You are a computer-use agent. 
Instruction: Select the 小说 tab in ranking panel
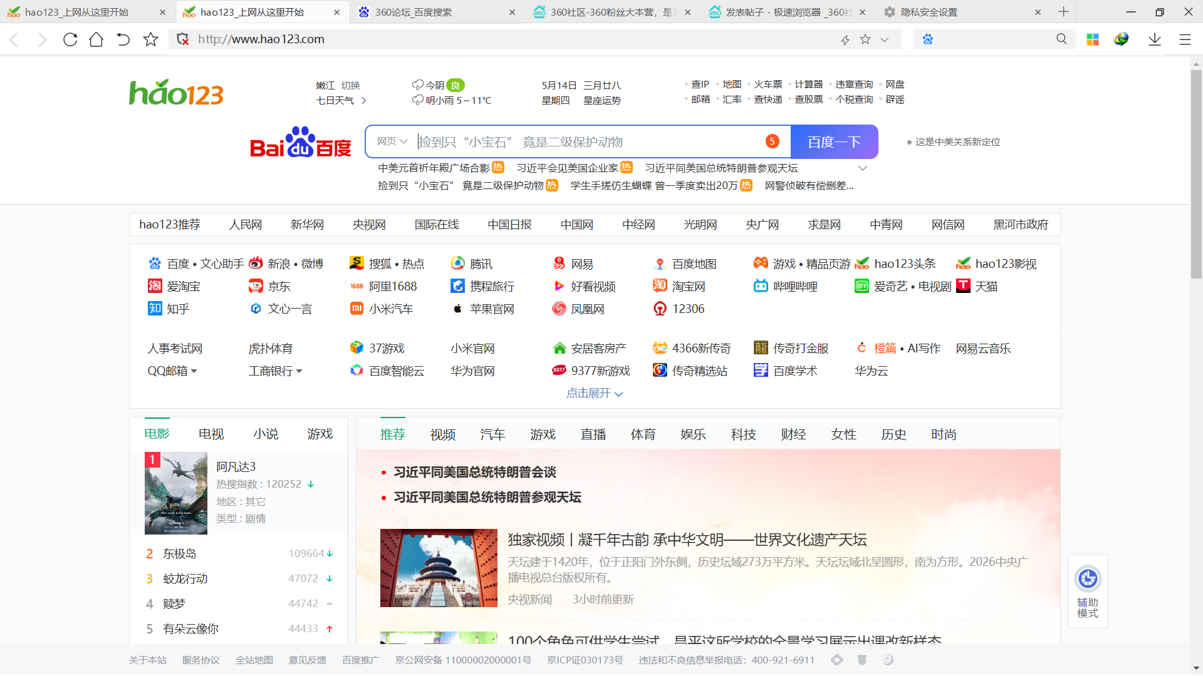[266, 434]
